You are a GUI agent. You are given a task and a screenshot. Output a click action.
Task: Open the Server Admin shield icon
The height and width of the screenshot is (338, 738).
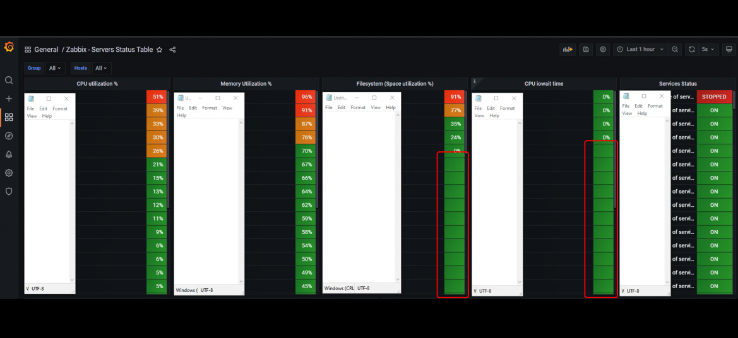[x=9, y=191]
